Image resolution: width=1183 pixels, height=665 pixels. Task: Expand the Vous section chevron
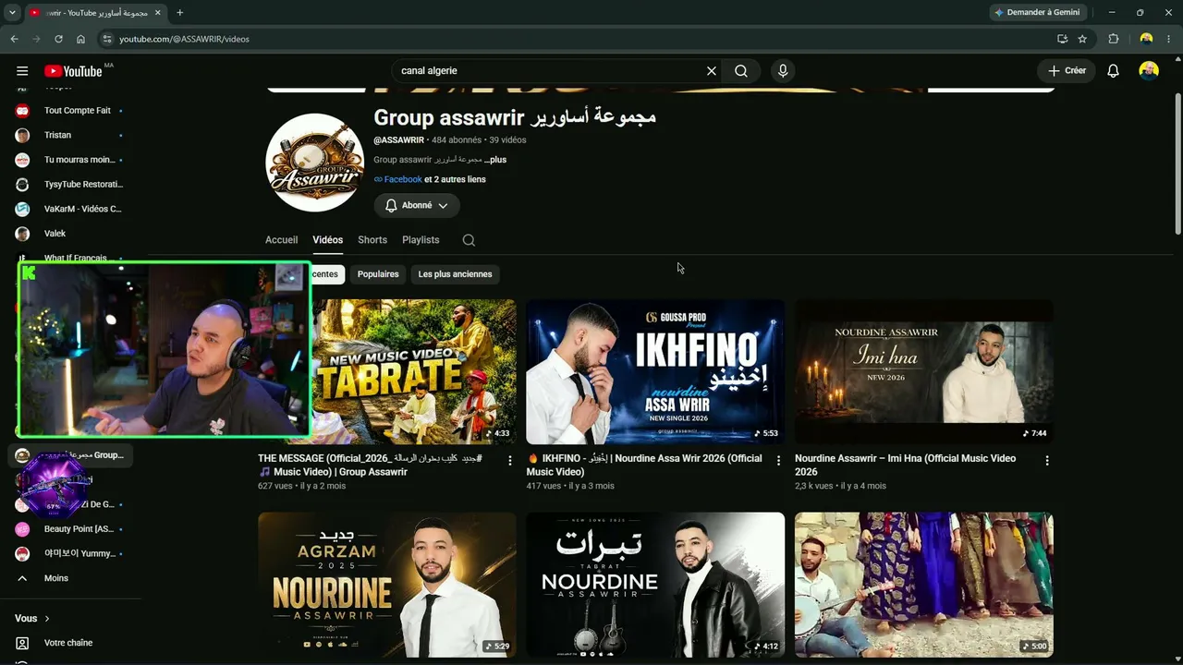(x=47, y=618)
